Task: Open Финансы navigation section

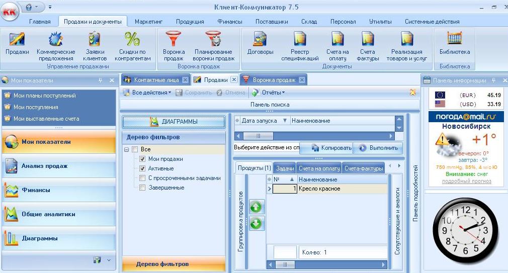Action: tap(59, 190)
